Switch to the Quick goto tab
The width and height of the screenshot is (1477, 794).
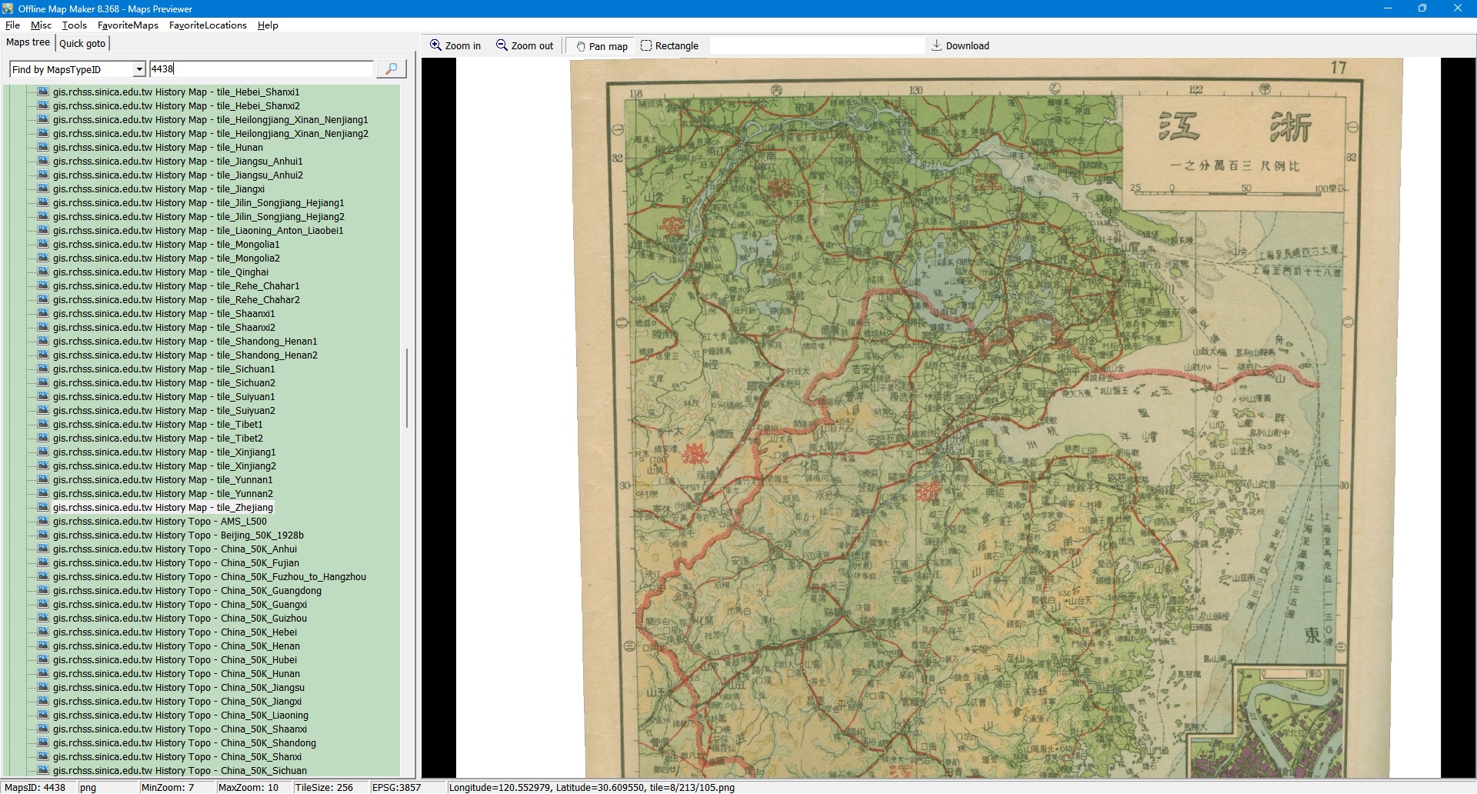[82, 44]
